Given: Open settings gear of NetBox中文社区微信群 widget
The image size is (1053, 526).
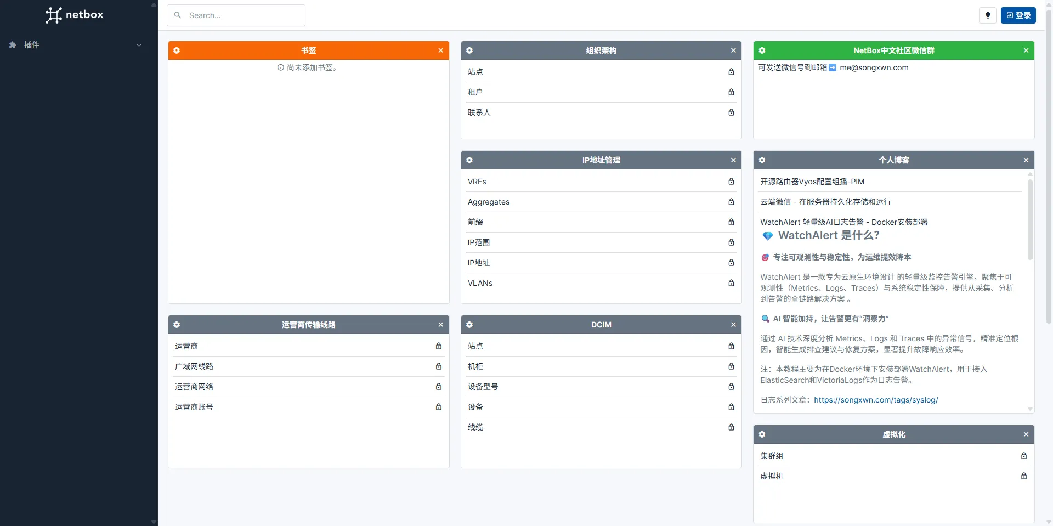Looking at the screenshot, I should point(762,50).
